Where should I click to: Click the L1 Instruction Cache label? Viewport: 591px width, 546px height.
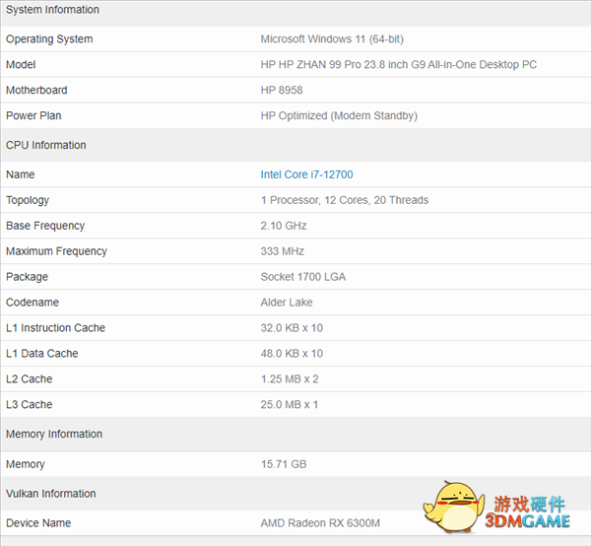click(x=55, y=328)
